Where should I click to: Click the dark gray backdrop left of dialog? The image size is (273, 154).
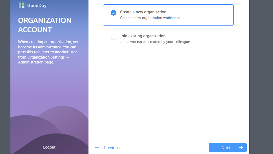click(x=5, y=78)
